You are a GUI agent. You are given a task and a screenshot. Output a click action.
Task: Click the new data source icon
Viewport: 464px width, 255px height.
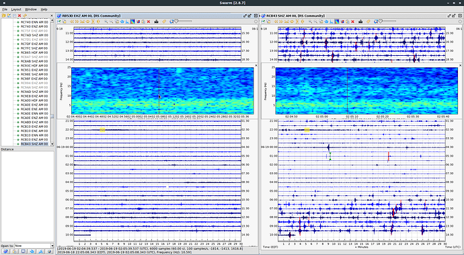[x=4, y=15]
